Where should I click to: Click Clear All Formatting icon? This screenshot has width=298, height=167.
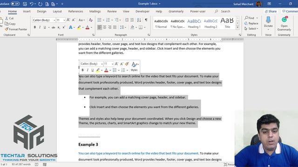(x=91, y=20)
